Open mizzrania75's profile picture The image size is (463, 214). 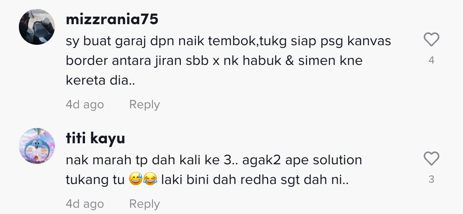[37, 27]
